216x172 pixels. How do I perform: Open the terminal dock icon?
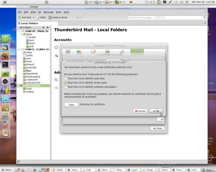coord(5,64)
